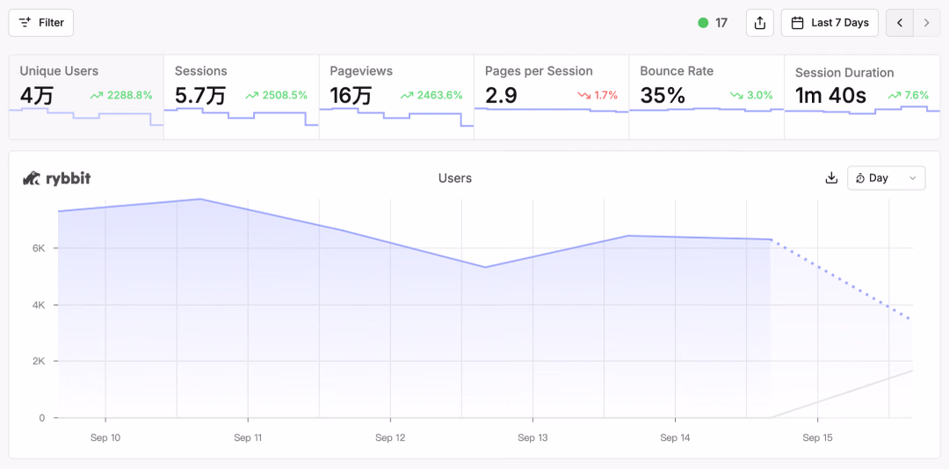Click the 35% bounce rate value
The width and height of the screenshot is (949, 469).
point(663,96)
